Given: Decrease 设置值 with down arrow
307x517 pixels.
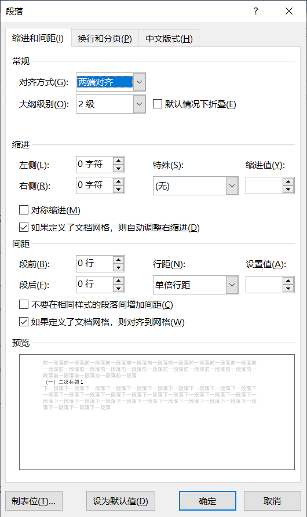Looking at the screenshot, I should (x=288, y=289).
